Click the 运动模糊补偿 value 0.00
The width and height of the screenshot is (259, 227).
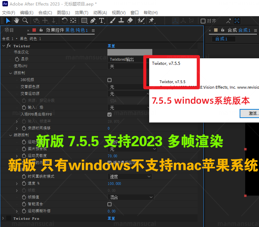112,211
